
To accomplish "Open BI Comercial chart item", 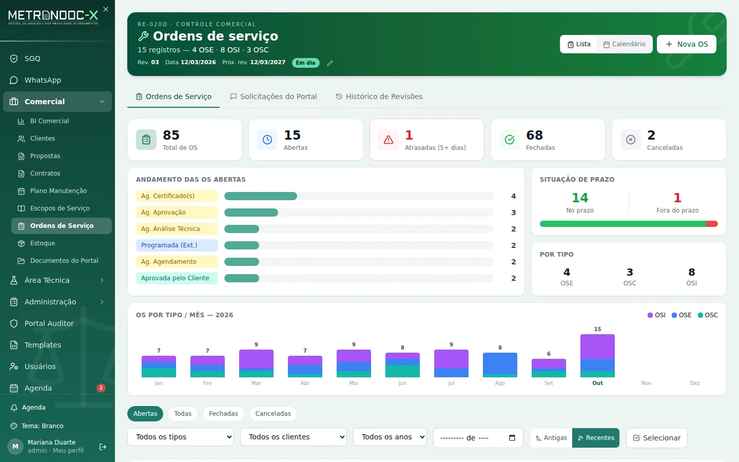I will 62,121.
